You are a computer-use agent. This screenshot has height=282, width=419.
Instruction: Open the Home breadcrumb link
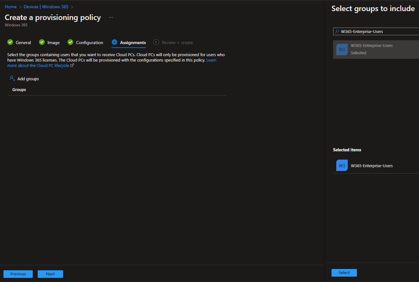pyautogui.click(x=10, y=7)
